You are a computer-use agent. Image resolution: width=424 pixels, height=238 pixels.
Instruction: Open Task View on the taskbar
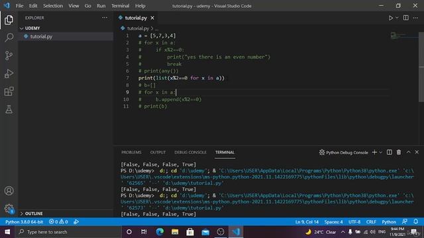coord(144,232)
